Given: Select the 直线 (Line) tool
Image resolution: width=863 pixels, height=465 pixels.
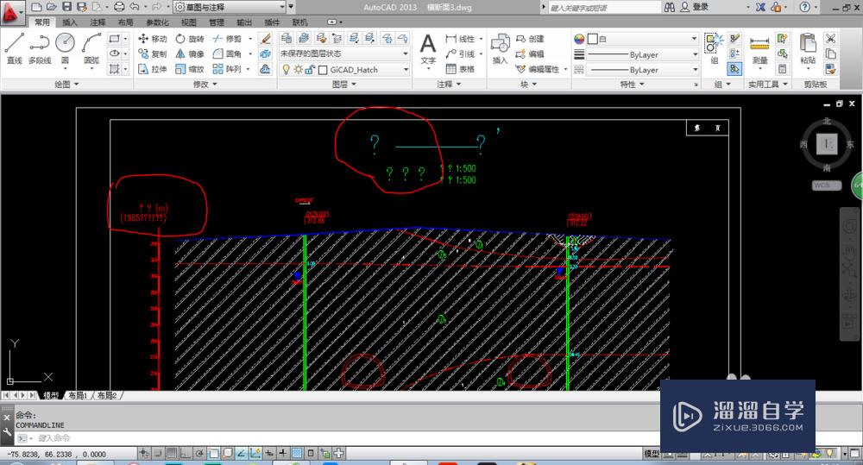Looking at the screenshot, I should pyautogui.click(x=15, y=47).
